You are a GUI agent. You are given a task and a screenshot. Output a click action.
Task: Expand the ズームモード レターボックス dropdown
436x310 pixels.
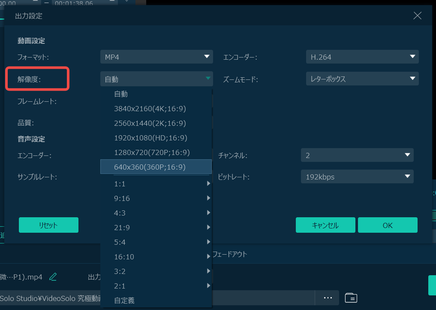[362, 79]
